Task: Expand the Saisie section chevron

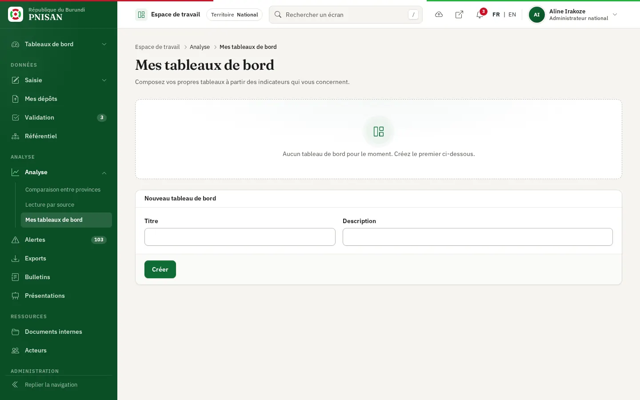Action: pyautogui.click(x=104, y=80)
